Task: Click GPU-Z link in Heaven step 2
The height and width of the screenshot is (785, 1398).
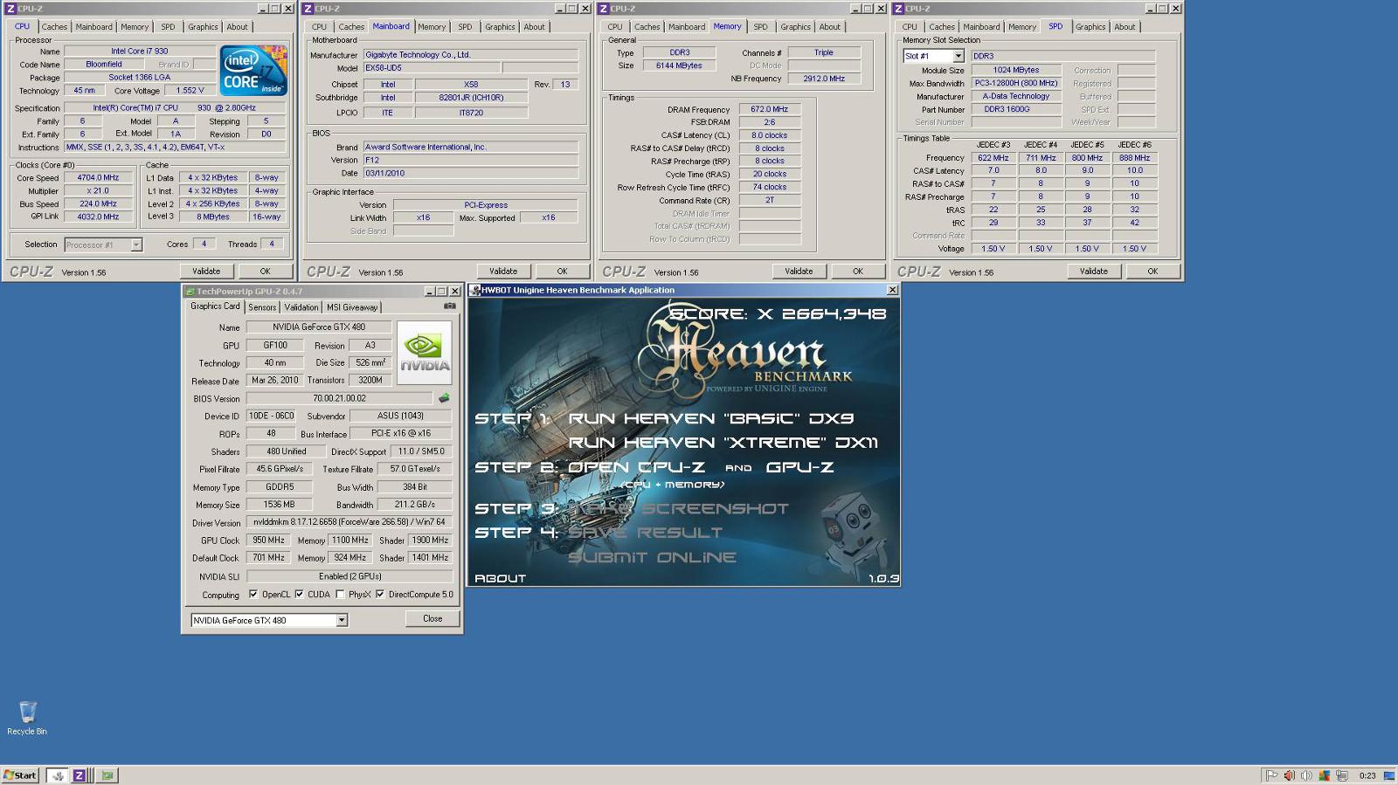Action: point(799,467)
